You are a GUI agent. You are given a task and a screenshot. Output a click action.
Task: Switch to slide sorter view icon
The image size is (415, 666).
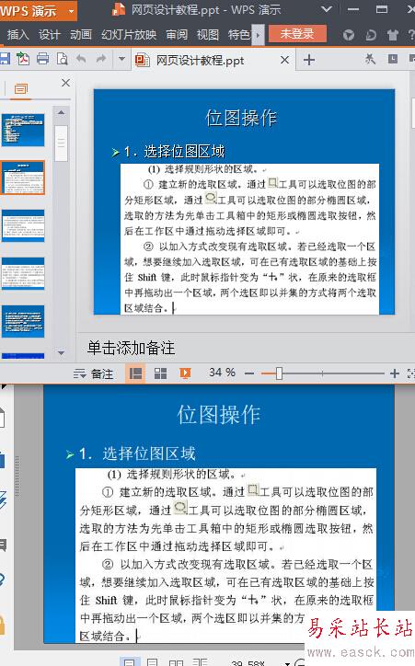(x=160, y=373)
